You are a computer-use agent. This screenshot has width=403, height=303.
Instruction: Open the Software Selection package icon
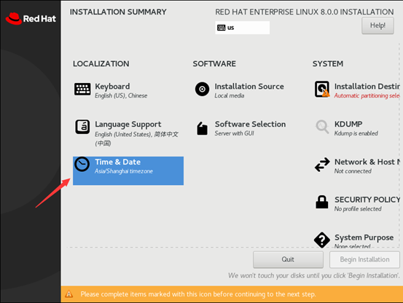click(x=203, y=128)
